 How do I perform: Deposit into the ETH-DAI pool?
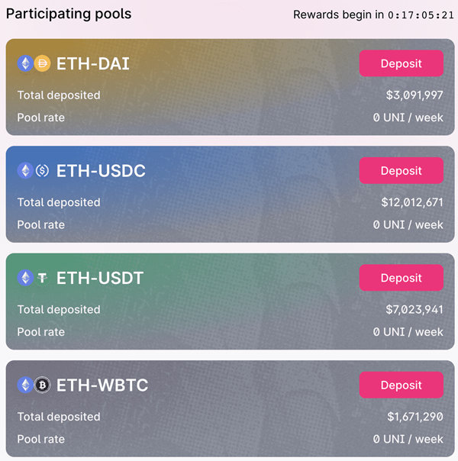click(402, 63)
